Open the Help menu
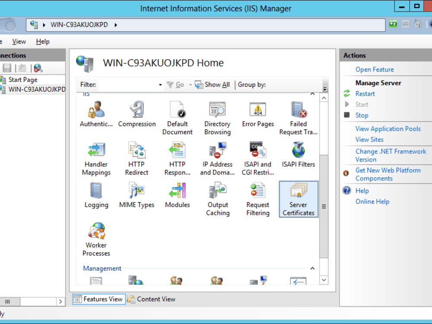 43,41
